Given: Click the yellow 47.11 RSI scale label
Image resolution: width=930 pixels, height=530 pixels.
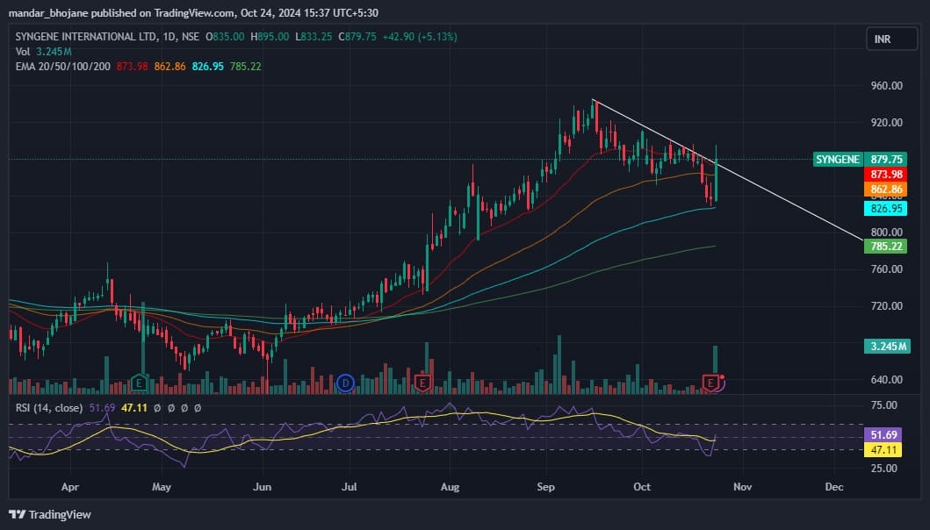Looking at the screenshot, I should tap(883, 450).
